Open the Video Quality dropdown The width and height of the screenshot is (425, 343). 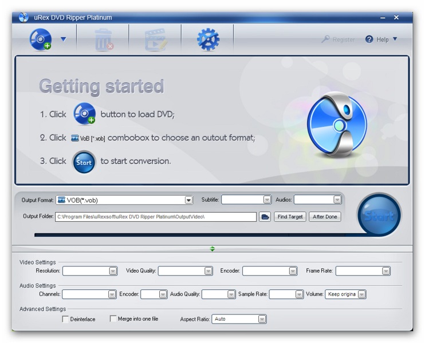186,271
